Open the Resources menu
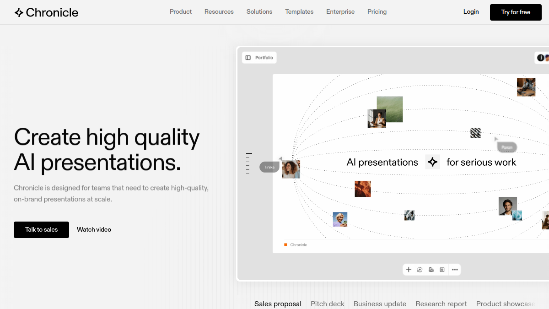 click(219, 12)
